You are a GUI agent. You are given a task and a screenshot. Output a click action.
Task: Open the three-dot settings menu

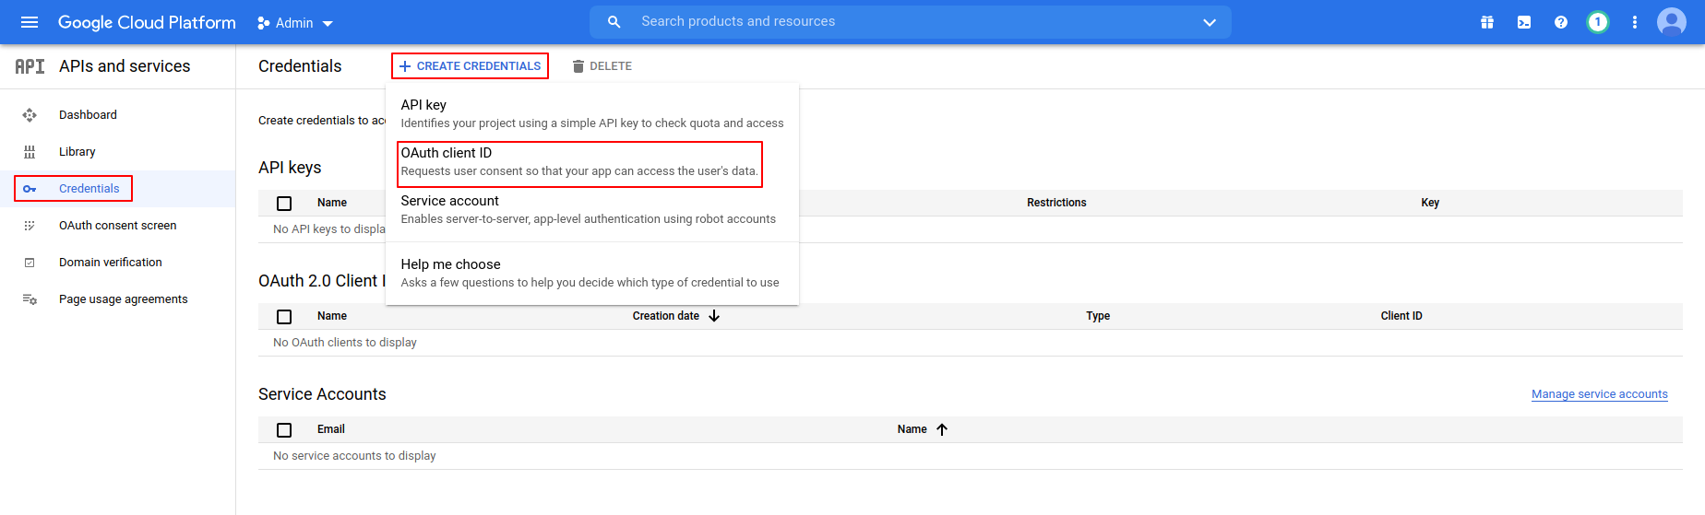coord(1635,22)
